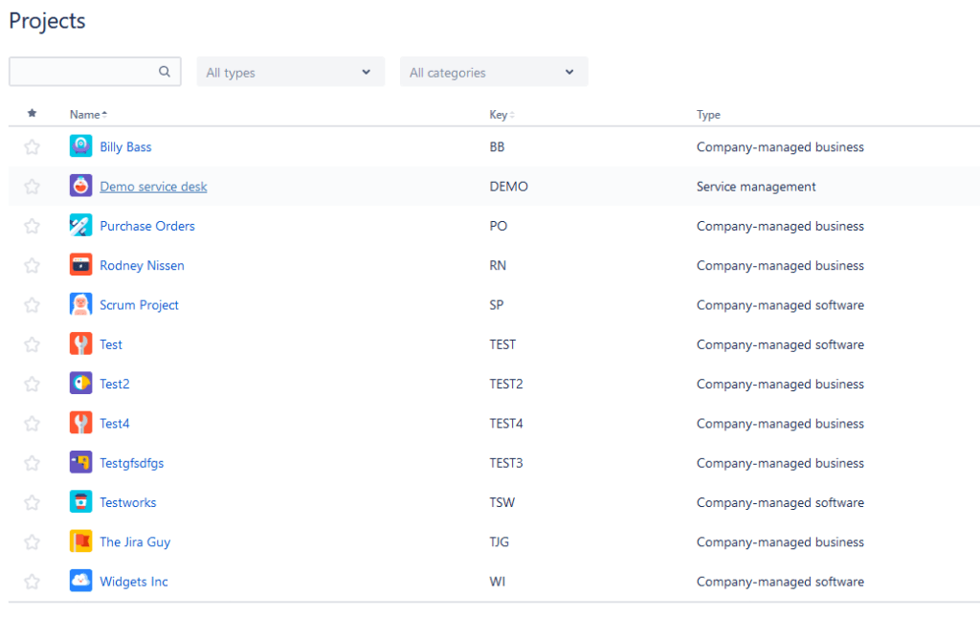
Task: Click the Widgets Inc cloud avatar icon
Action: coord(80,581)
